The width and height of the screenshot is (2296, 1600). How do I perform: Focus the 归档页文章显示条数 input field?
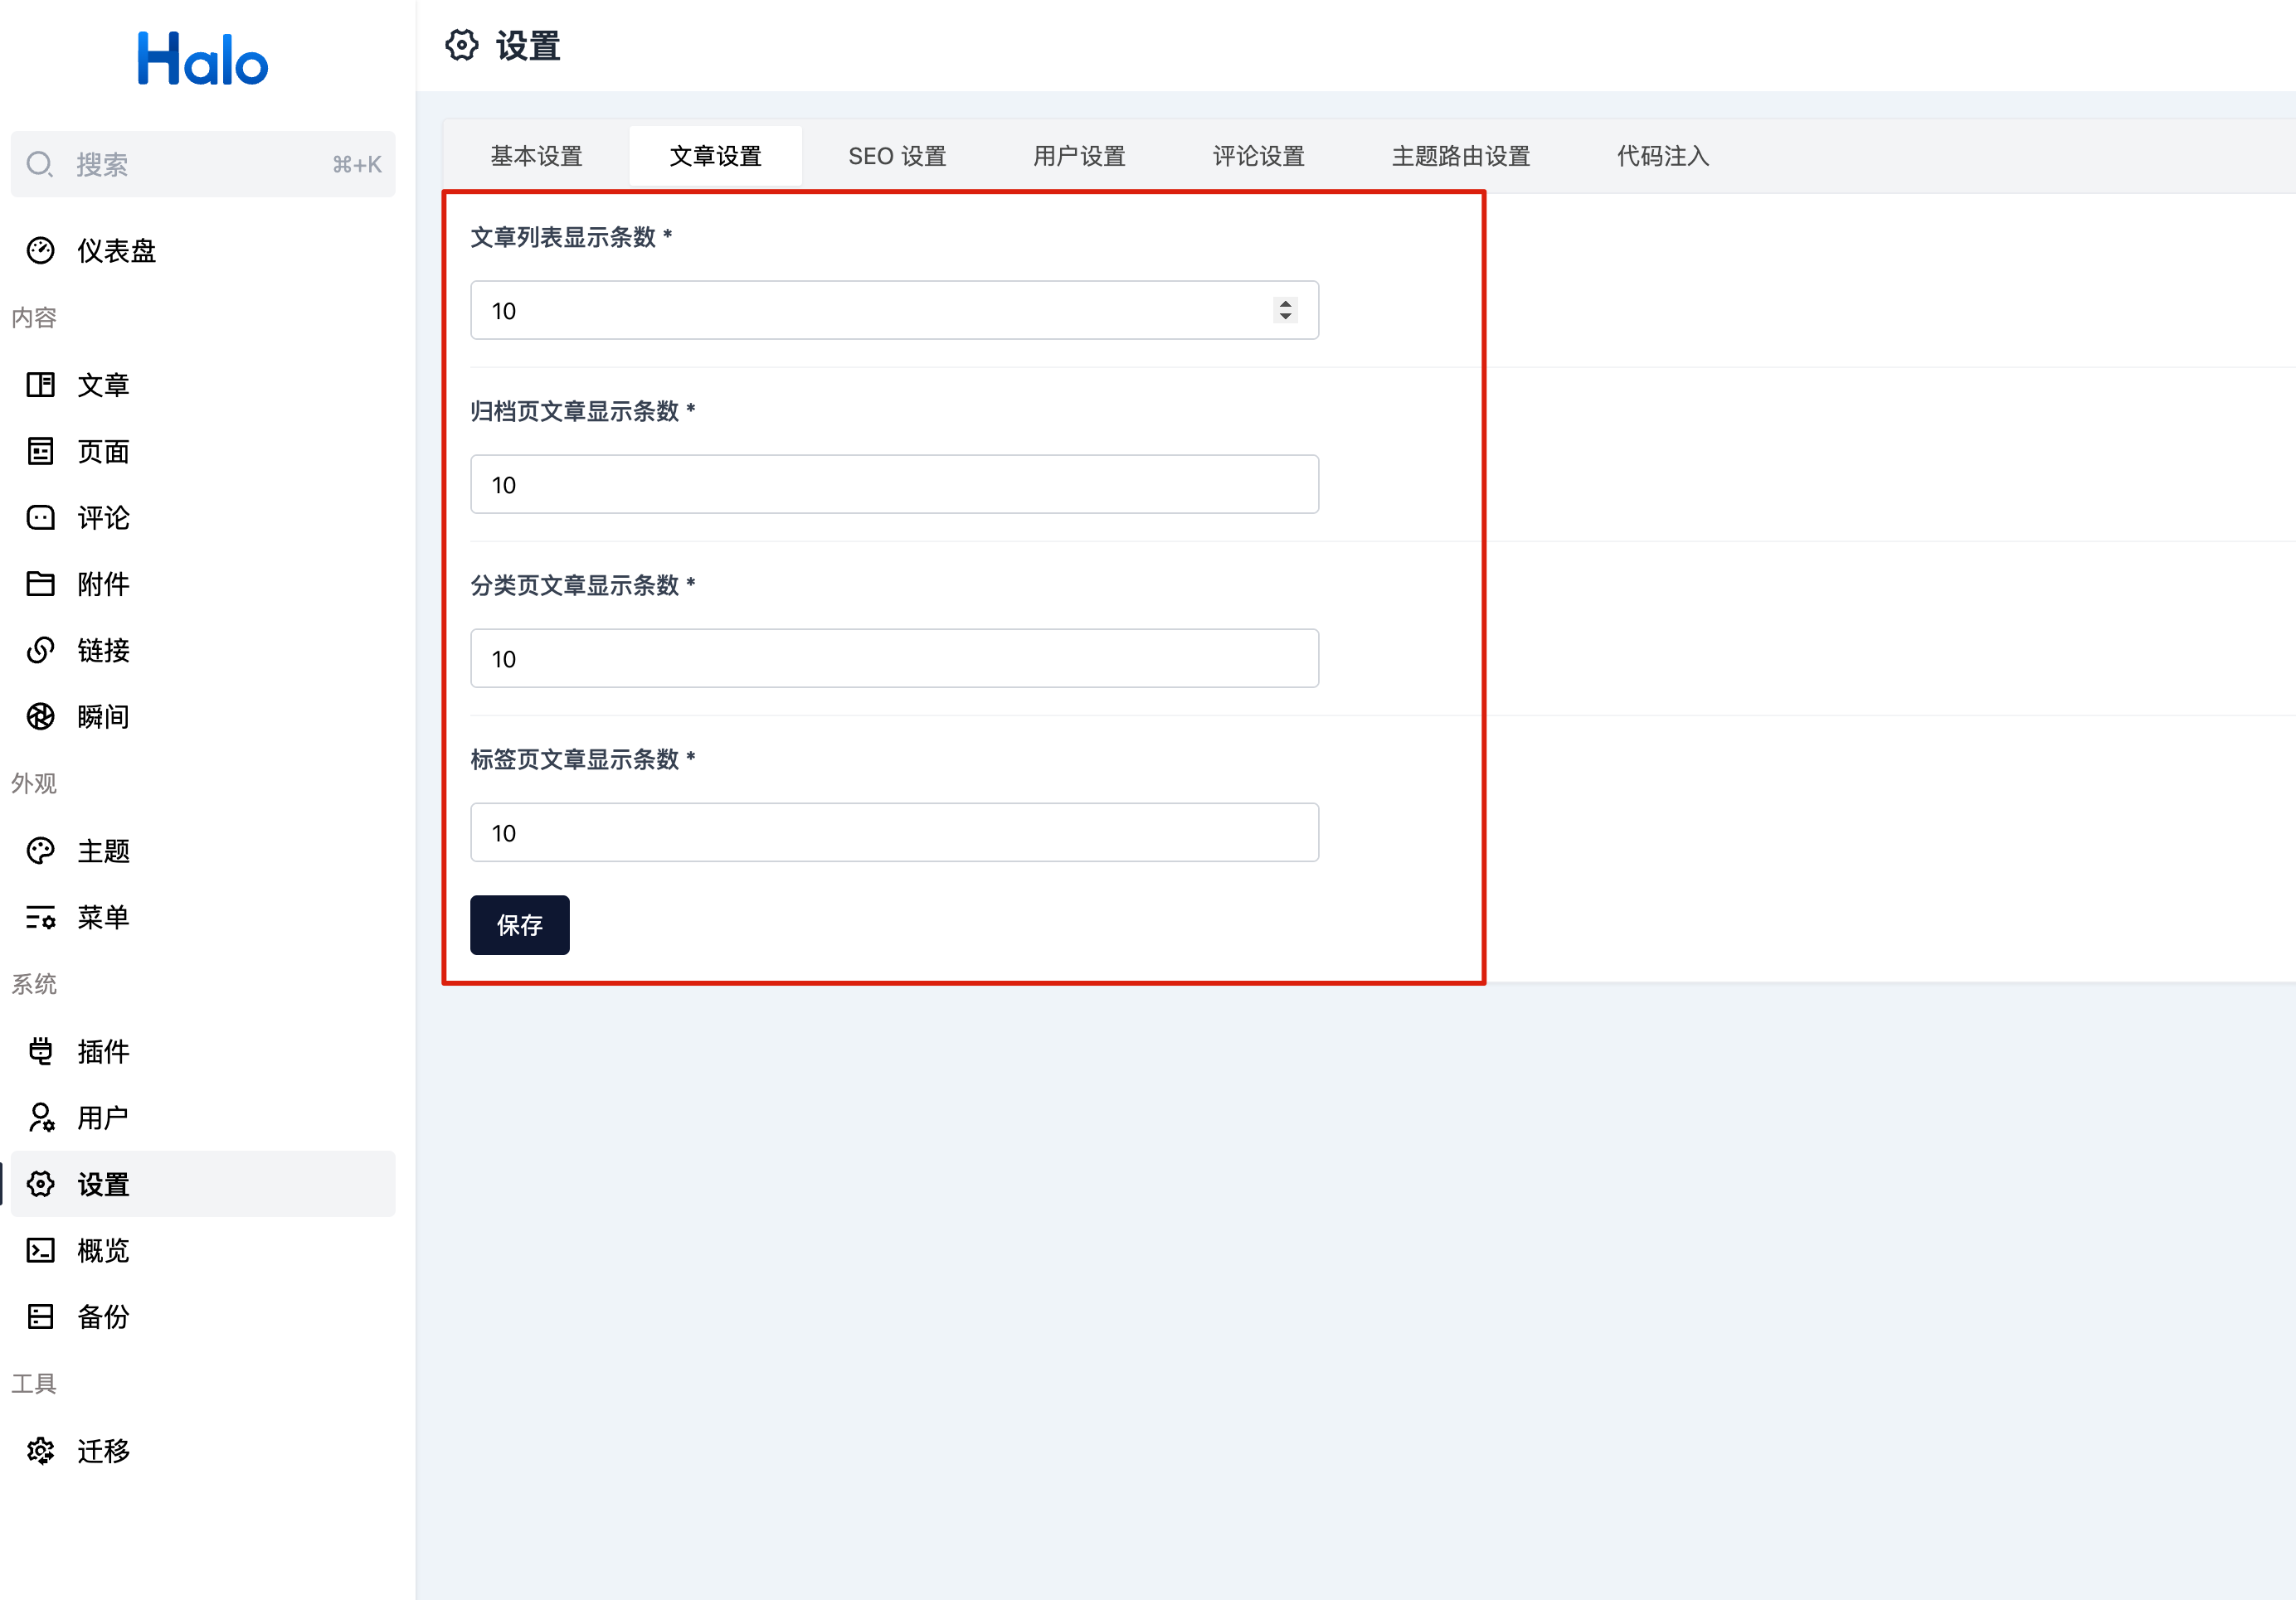tap(894, 485)
